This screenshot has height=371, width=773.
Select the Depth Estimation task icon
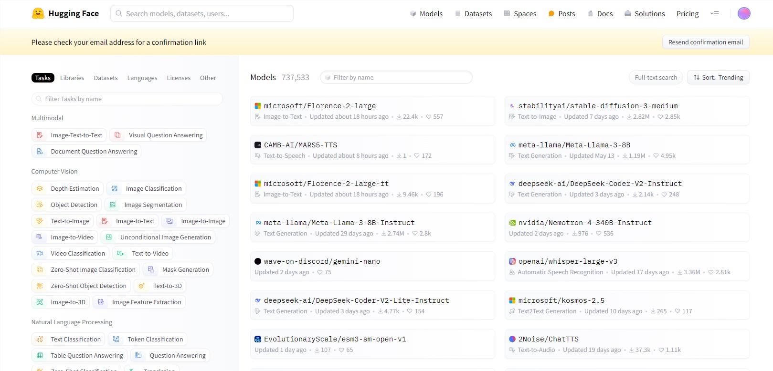click(40, 189)
